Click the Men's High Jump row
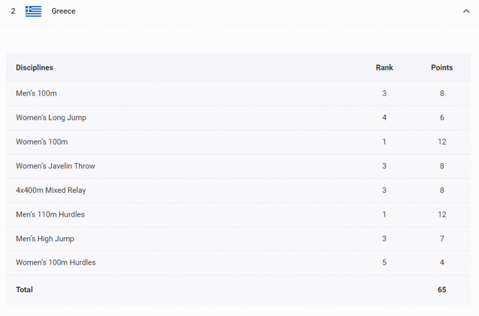This screenshot has width=479, height=316. (x=45, y=238)
